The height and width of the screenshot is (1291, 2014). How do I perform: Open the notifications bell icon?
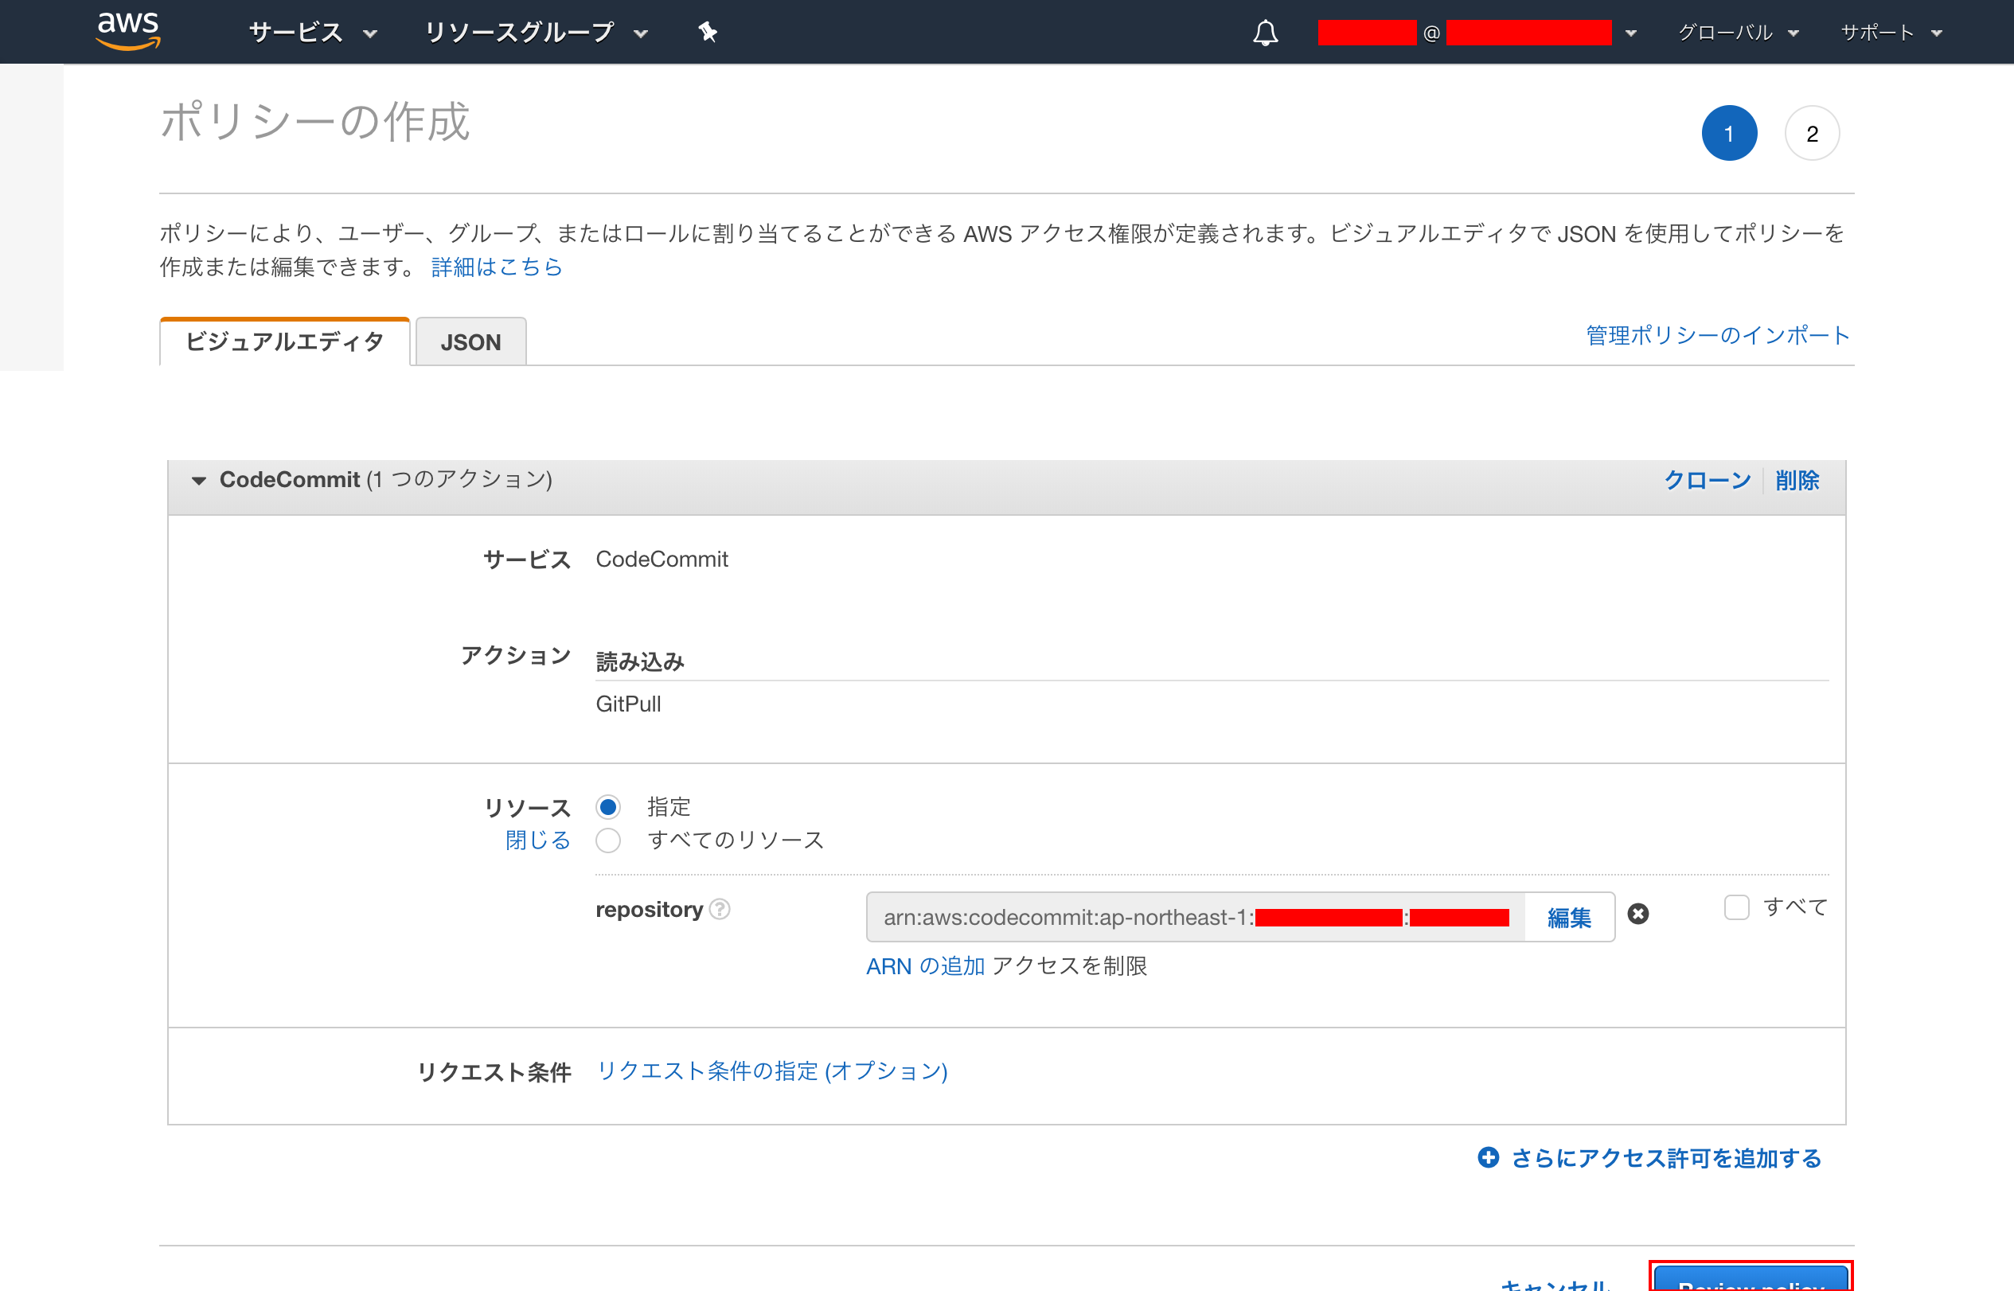1265,33
